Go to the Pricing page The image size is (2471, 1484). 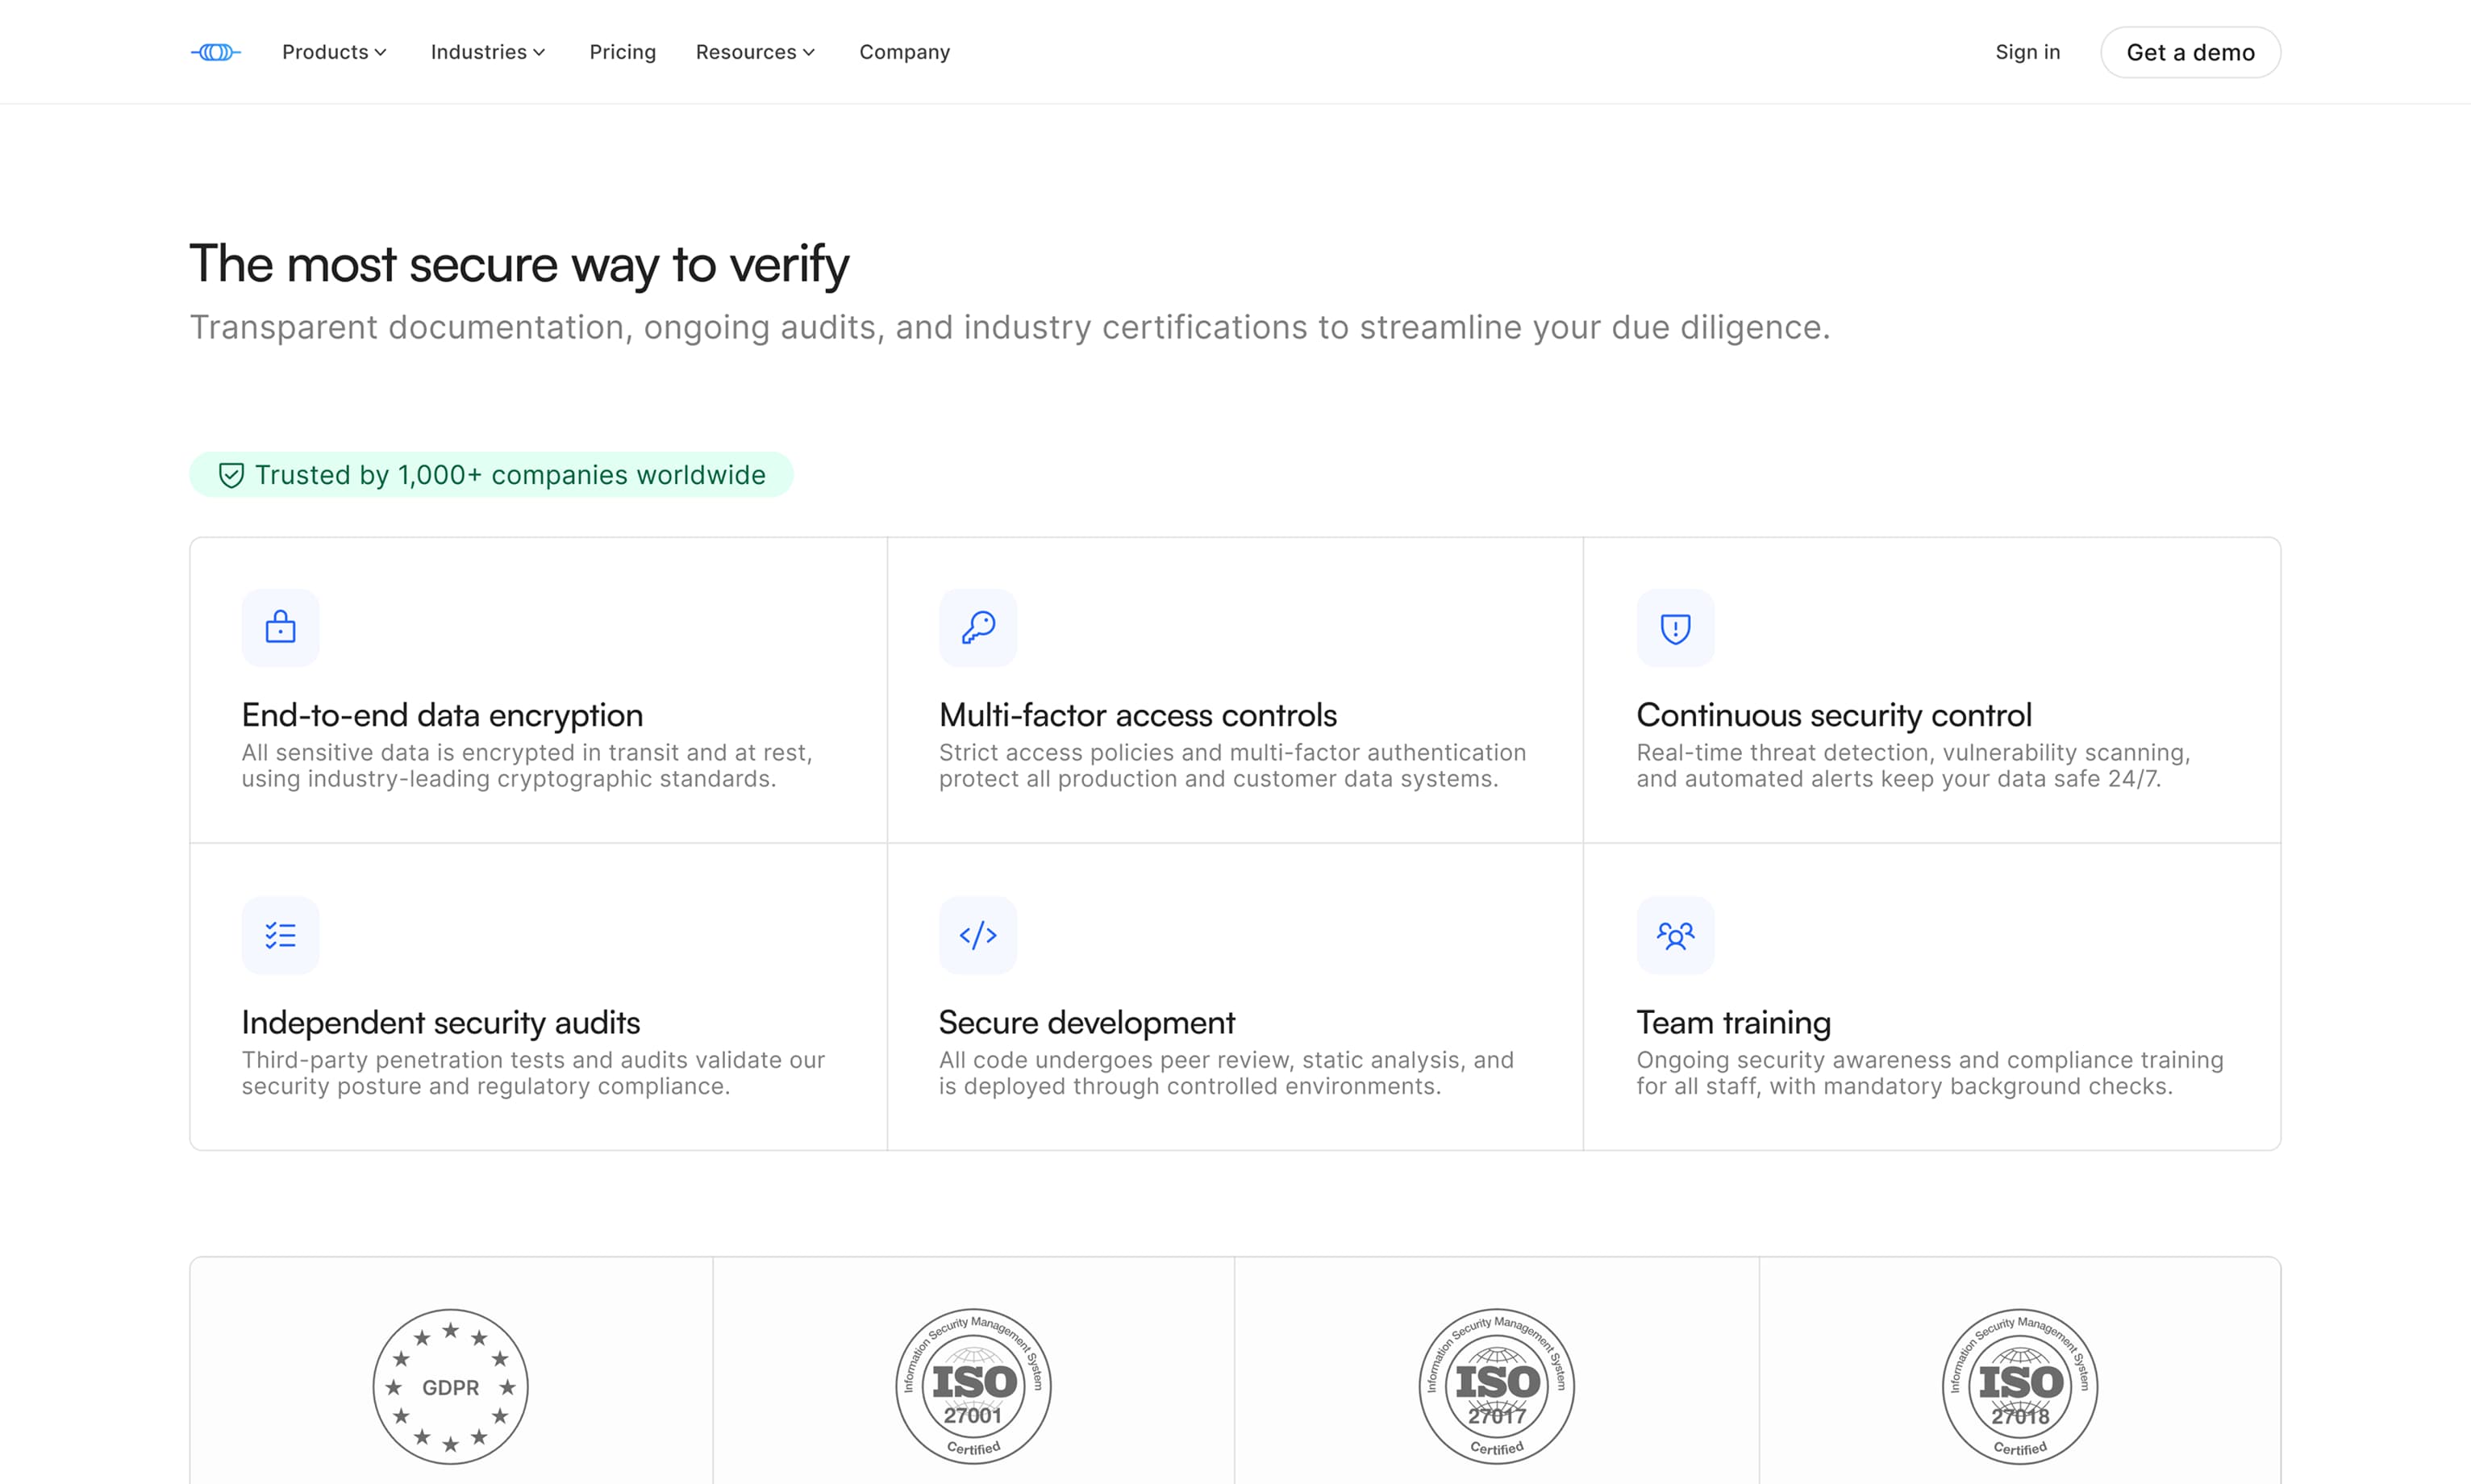[x=623, y=52]
